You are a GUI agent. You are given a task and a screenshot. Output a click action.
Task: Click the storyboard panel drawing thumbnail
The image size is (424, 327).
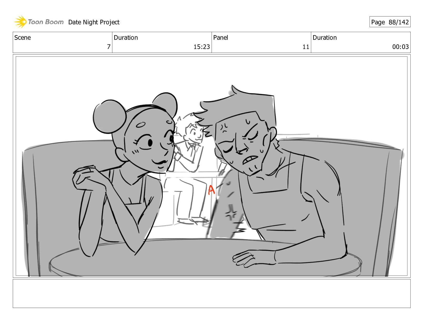212,166
